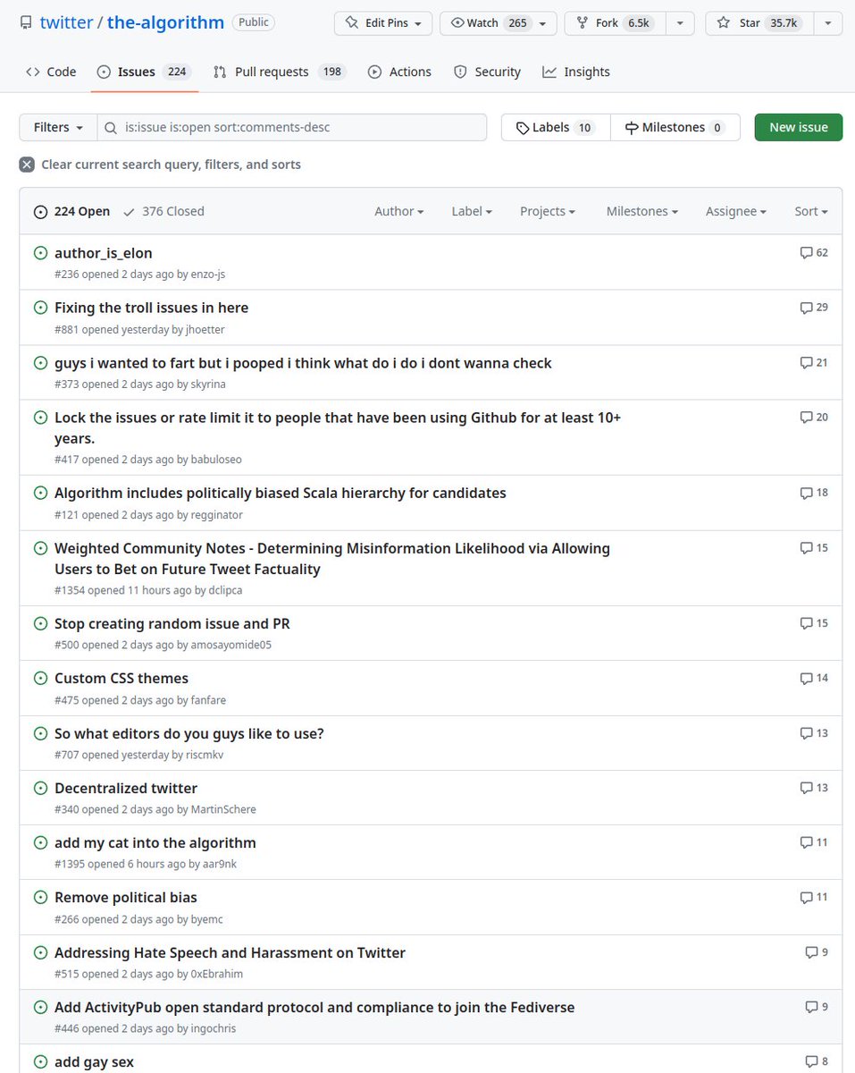
Task: Show the 376 Closed issues
Action: point(163,211)
